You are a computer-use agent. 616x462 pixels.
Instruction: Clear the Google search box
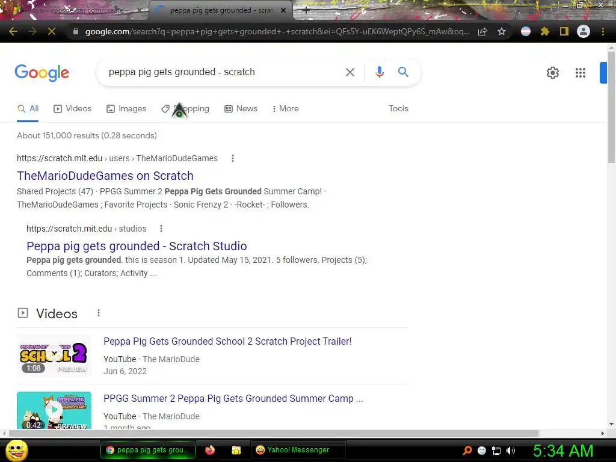(350, 72)
